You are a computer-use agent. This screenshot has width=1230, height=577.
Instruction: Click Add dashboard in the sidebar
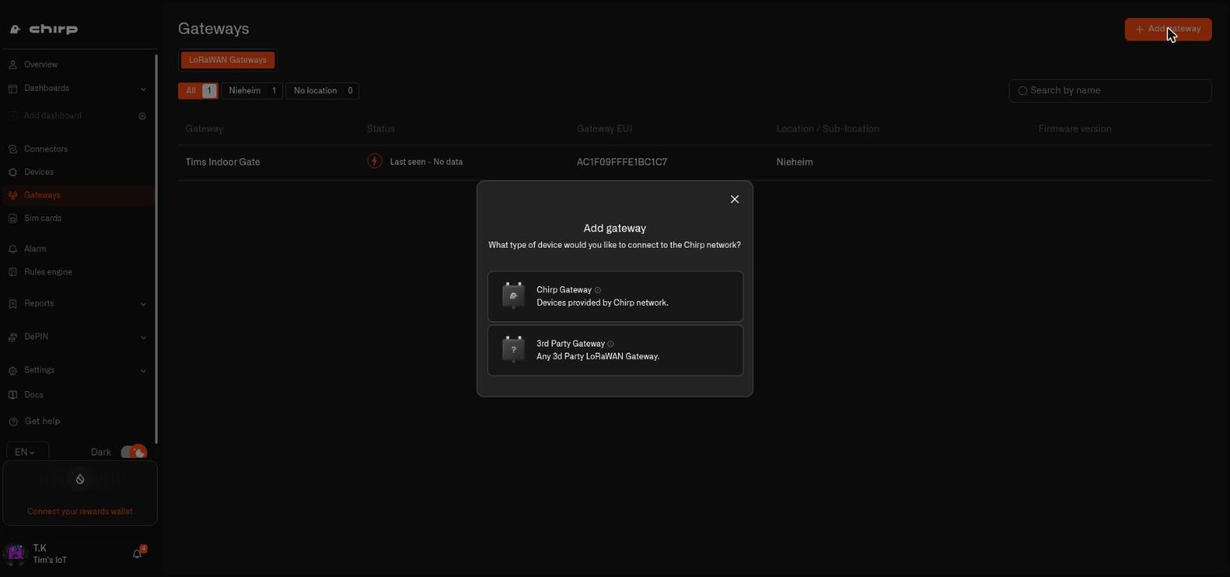click(x=53, y=115)
